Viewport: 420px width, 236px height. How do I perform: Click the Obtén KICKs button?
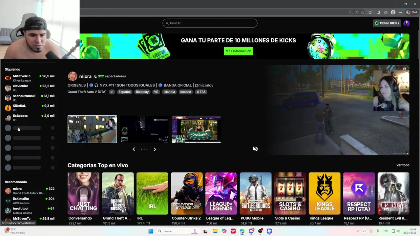coord(387,23)
